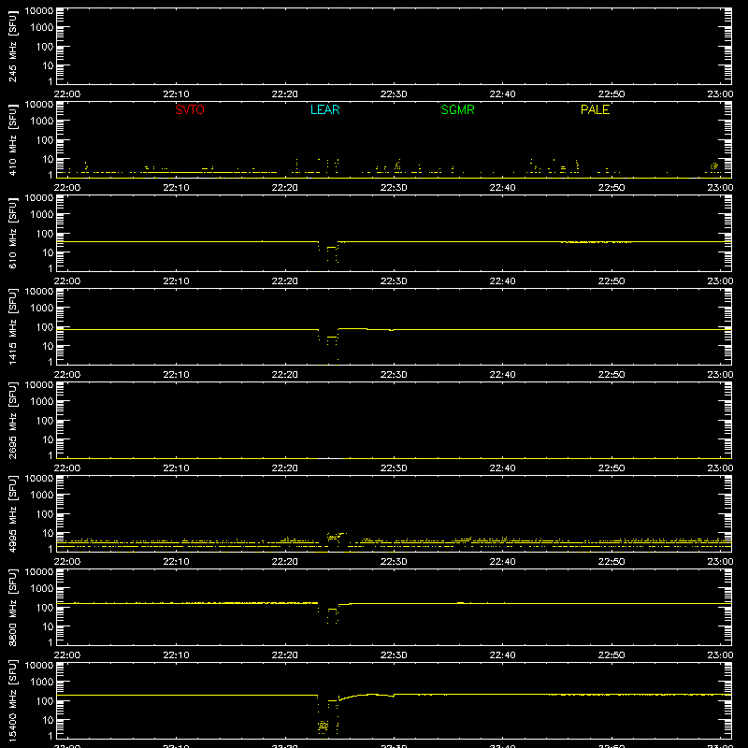Screen dimensions: 748x748
Task: Click the 1000 tick label of the 410 MHz panel
Action: click(x=42, y=122)
